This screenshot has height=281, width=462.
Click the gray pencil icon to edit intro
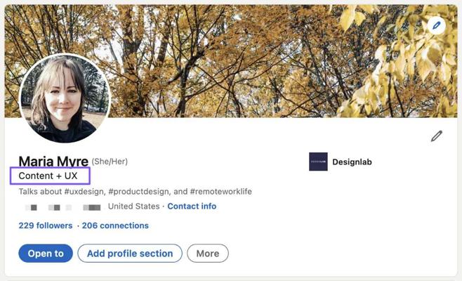[437, 136]
